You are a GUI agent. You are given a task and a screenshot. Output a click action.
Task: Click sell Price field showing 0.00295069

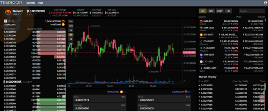click(x=164, y=99)
